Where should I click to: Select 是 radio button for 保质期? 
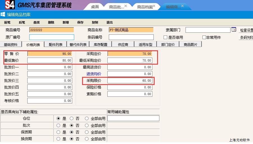coord(58,132)
